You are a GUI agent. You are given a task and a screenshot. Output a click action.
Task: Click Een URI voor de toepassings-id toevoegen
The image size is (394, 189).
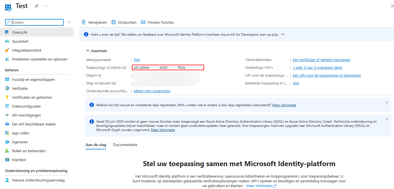[327, 75]
